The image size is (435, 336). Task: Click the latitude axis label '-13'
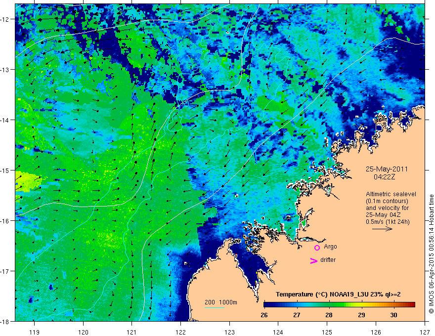click(x=5, y=70)
